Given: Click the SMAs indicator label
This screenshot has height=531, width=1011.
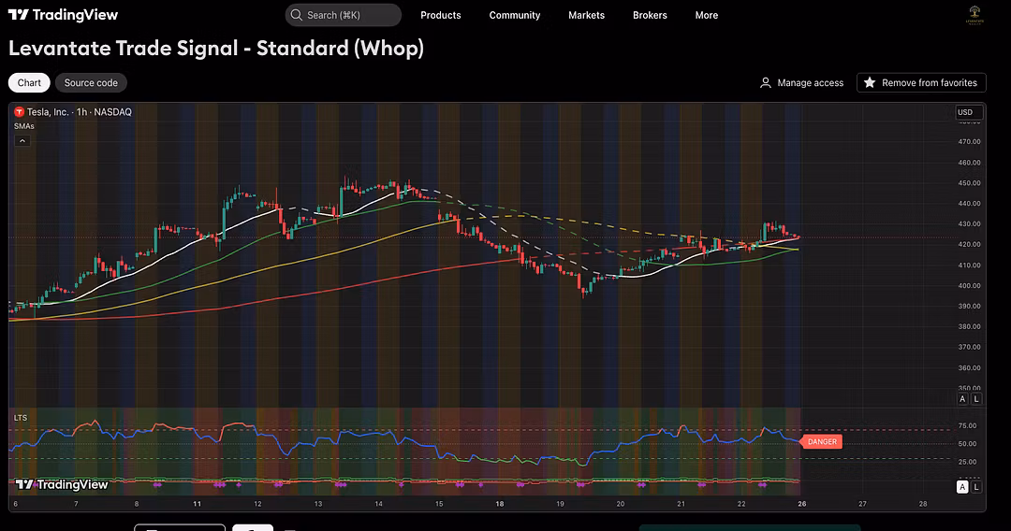Looking at the screenshot, I should pos(23,126).
